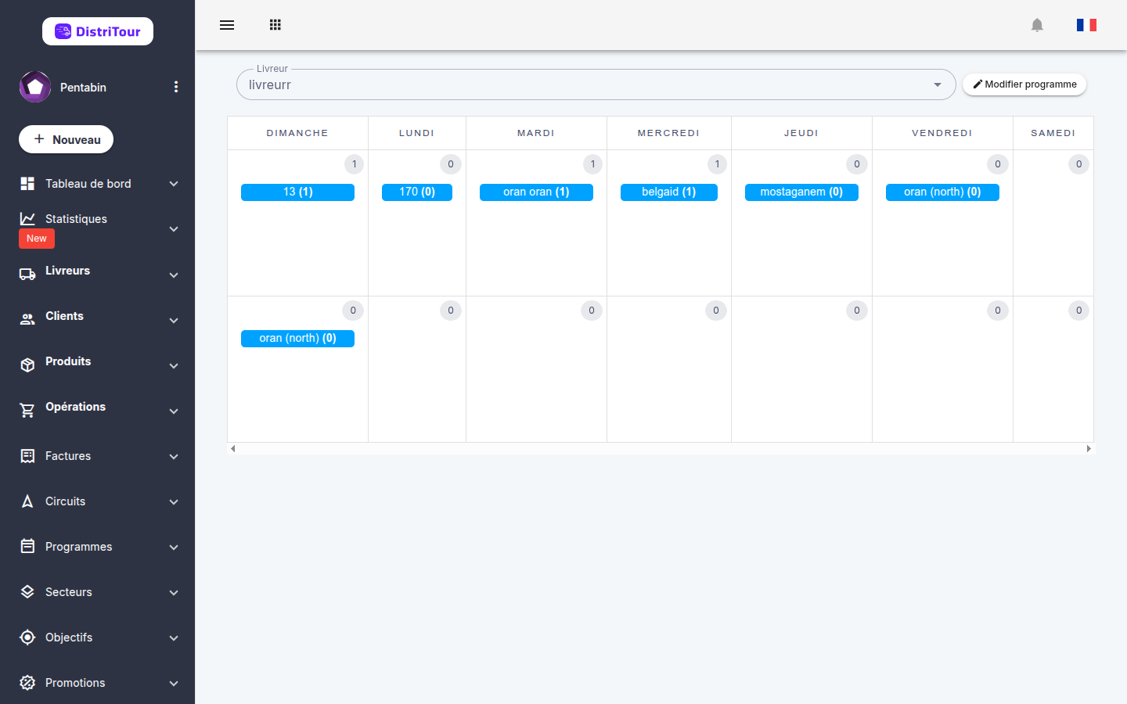Expand the Statistiques chevron

click(x=174, y=229)
